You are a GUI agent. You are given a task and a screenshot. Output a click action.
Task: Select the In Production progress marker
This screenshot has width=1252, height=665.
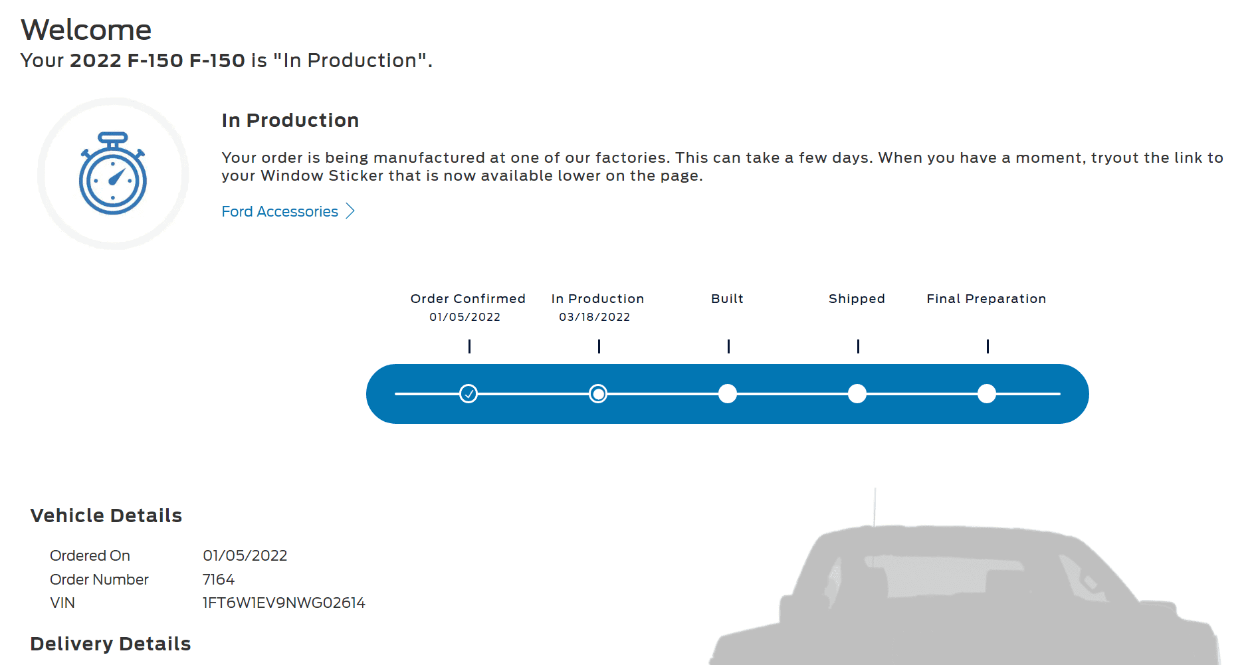598,394
